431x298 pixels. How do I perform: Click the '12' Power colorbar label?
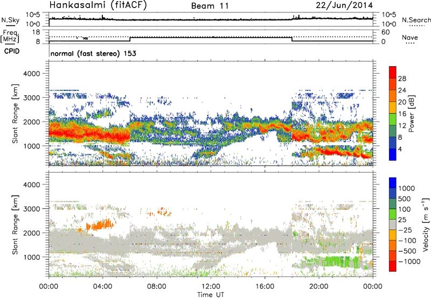(x=402, y=126)
